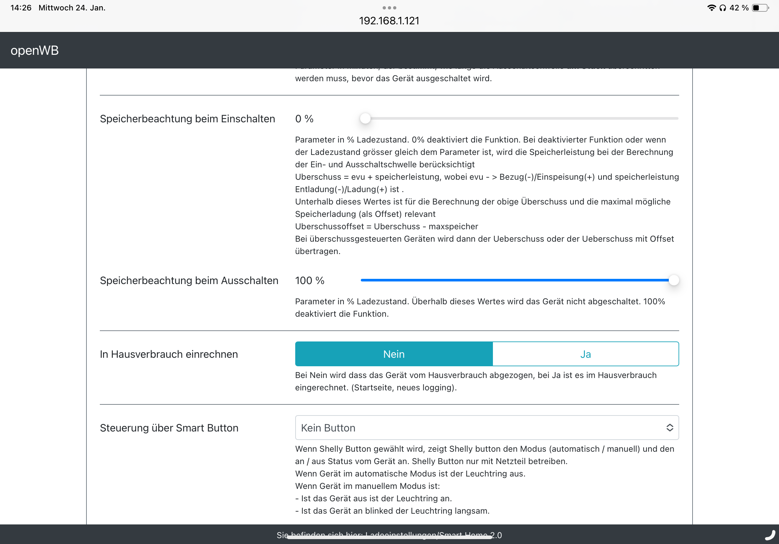The height and width of the screenshot is (544, 779).
Task: Open the Kein Button dropdown
Action: pyautogui.click(x=486, y=427)
